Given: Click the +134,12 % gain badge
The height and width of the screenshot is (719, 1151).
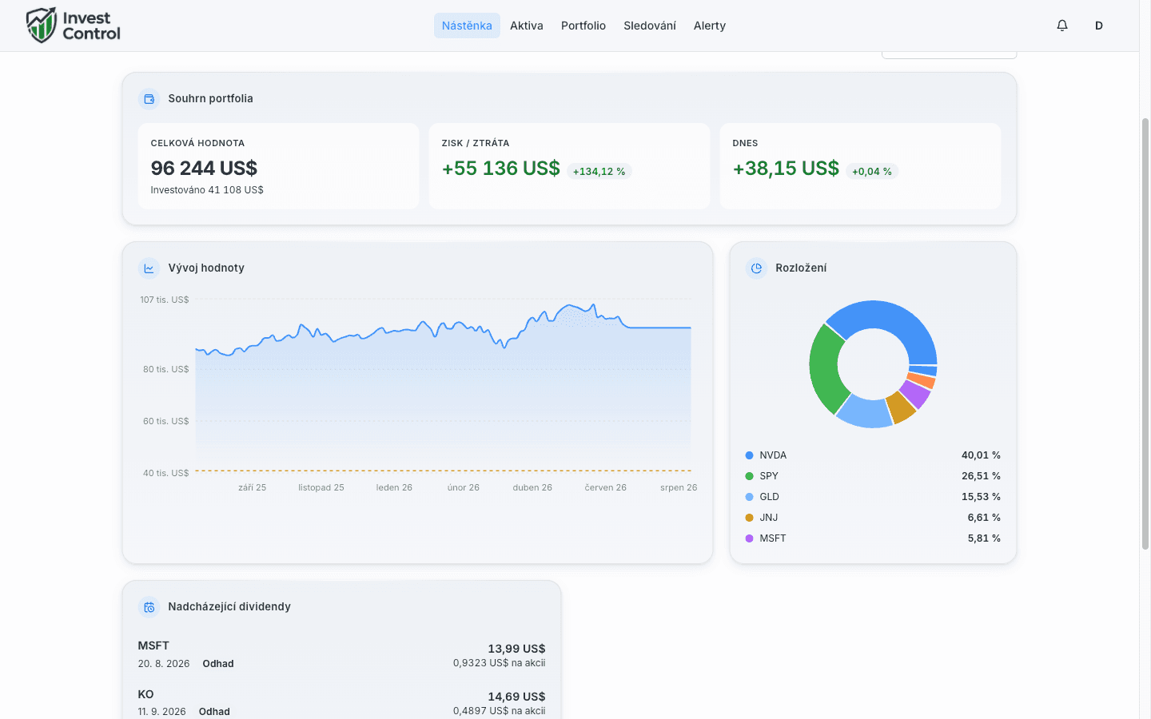Looking at the screenshot, I should point(599,171).
